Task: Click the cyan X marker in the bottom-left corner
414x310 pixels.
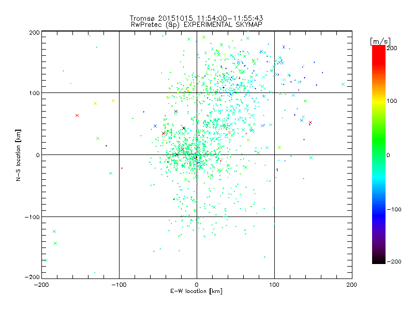Action: point(46,260)
